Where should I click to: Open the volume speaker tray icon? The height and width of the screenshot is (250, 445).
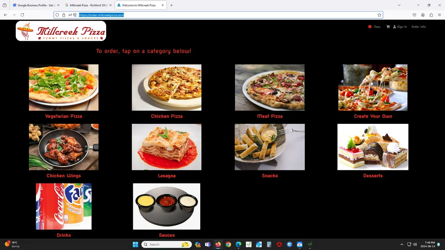415,244
